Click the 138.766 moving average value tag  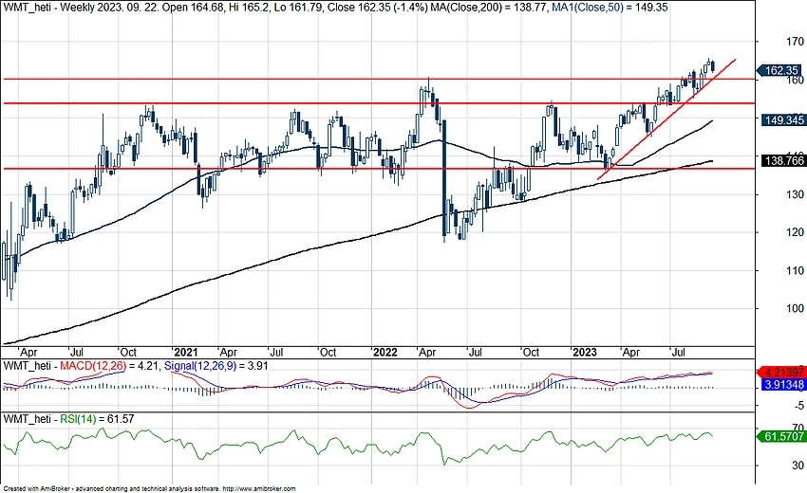782,161
